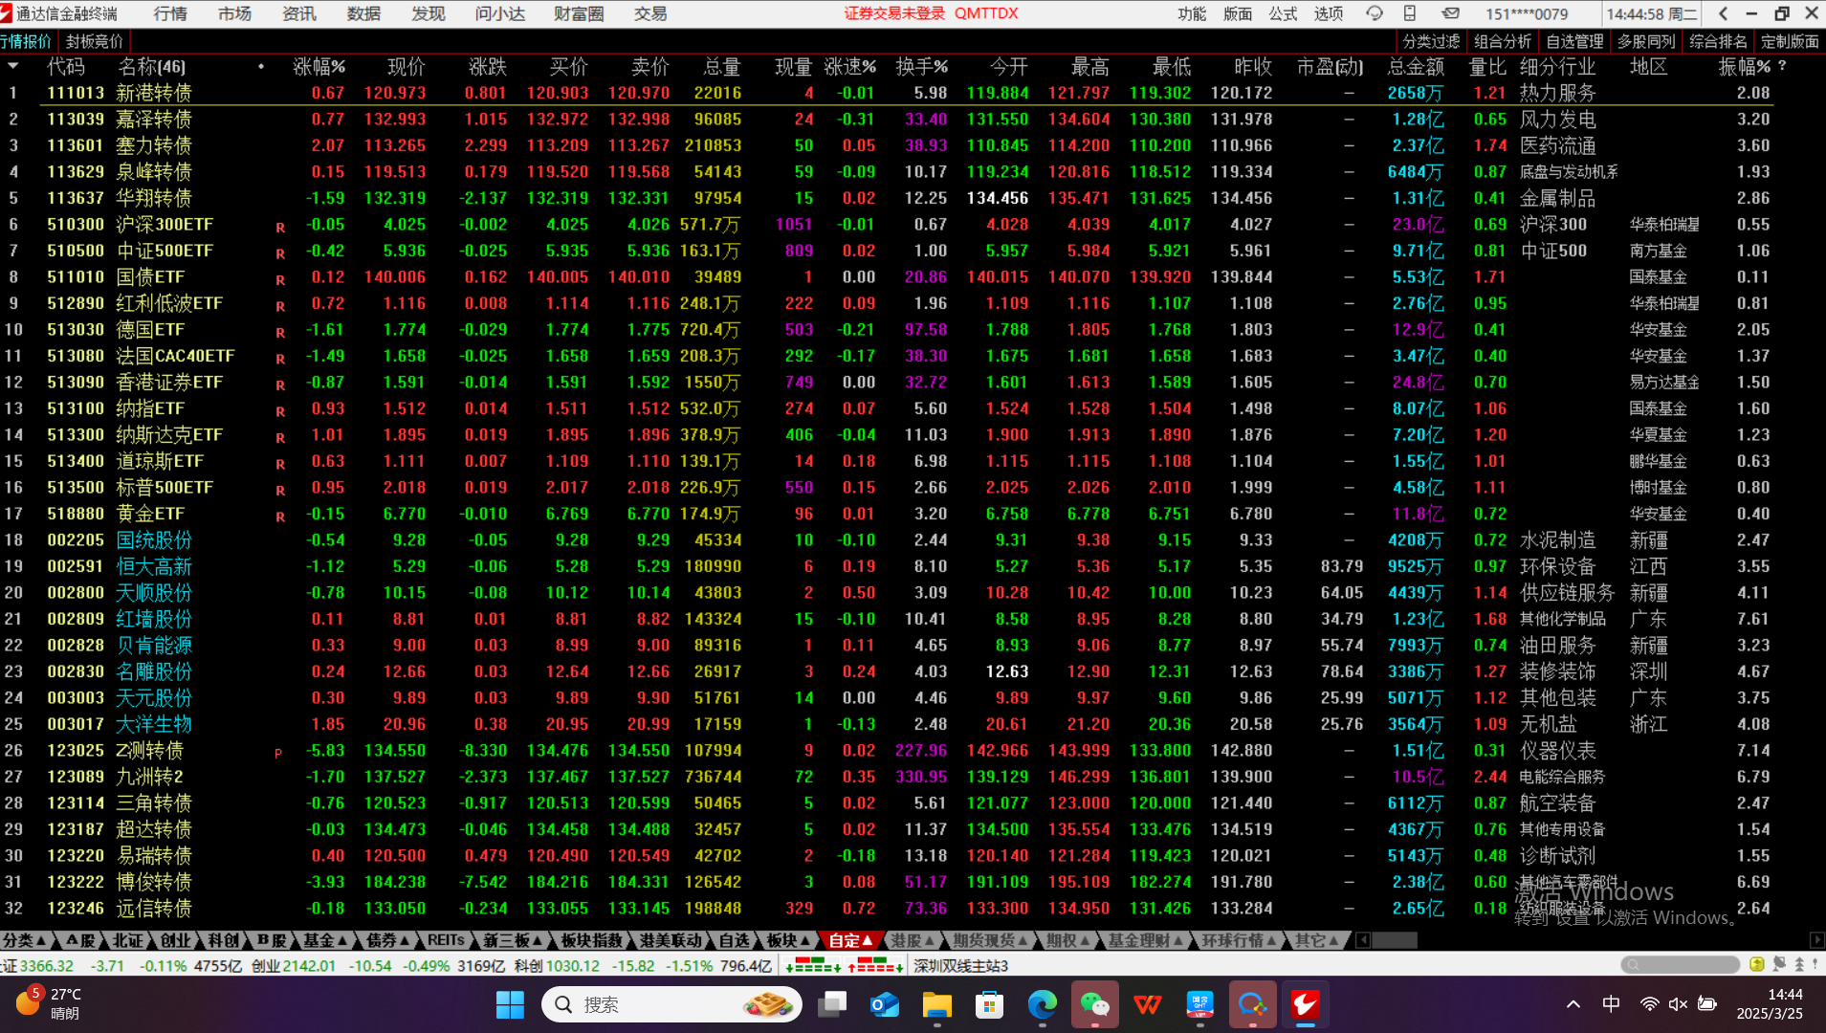Click scroll-right arrow on tab bar scrollbar
Image resolution: width=1826 pixels, height=1033 pixels.
(1816, 940)
